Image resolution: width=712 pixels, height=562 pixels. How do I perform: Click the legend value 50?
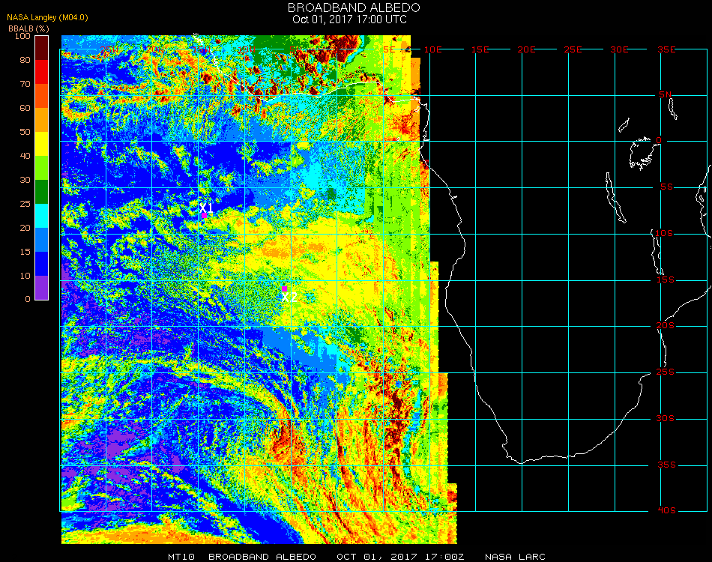pyautogui.click(x=25, y=132)
